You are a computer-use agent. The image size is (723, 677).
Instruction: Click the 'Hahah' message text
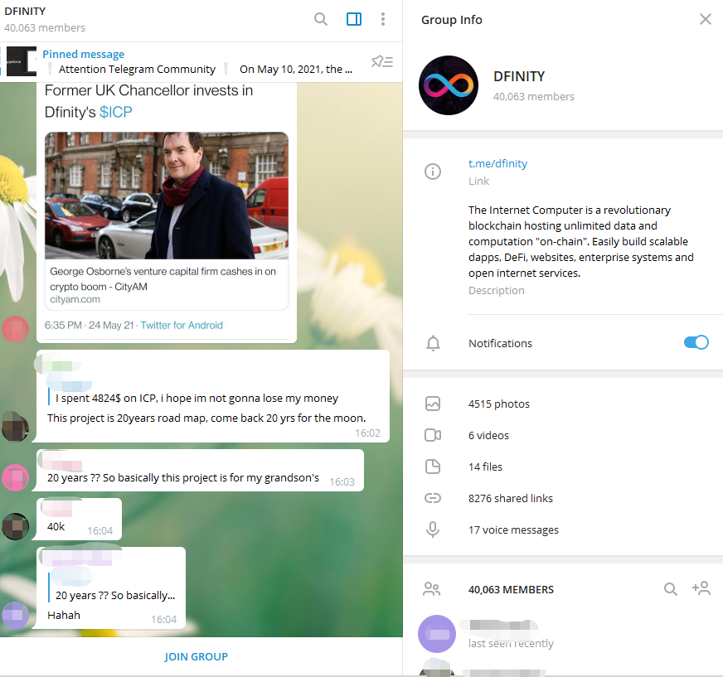pos(64,615)
